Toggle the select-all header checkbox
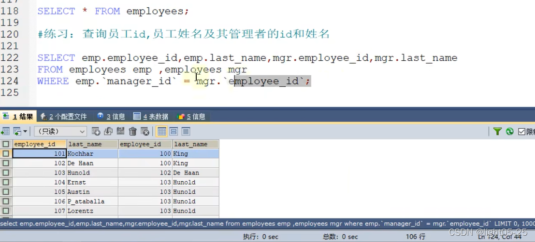The width and height of the screenshot is (535, 242). [x=6, y=144]
